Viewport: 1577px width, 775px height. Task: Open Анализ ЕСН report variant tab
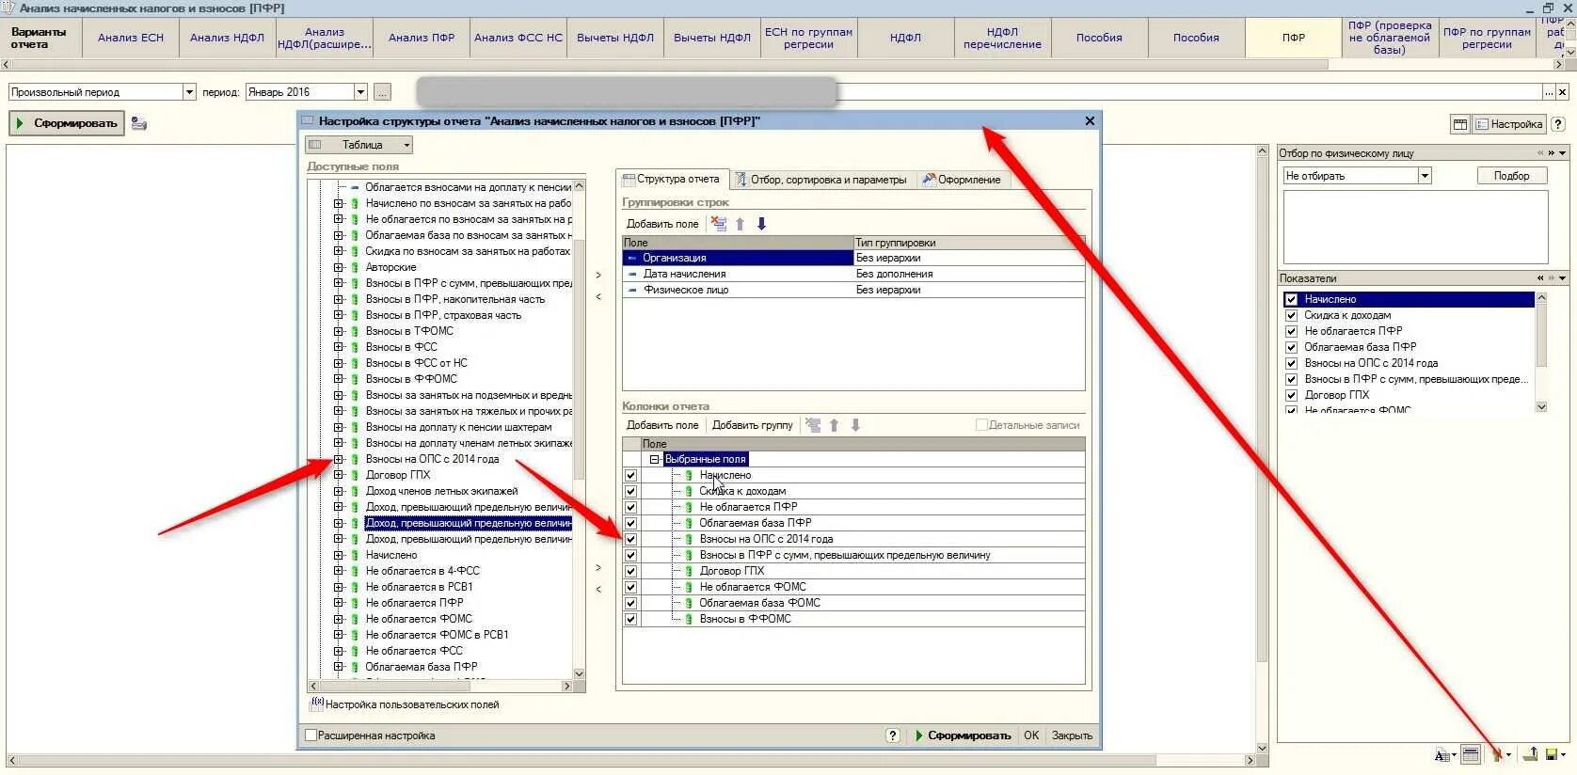[131, 38]
